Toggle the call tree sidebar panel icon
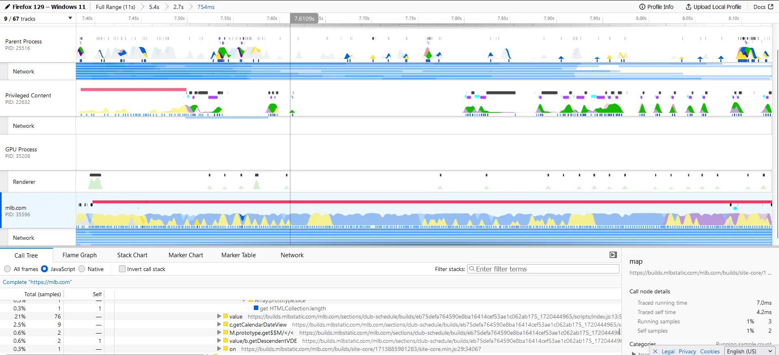Viewport: 779px width, 355px height. 613,255
